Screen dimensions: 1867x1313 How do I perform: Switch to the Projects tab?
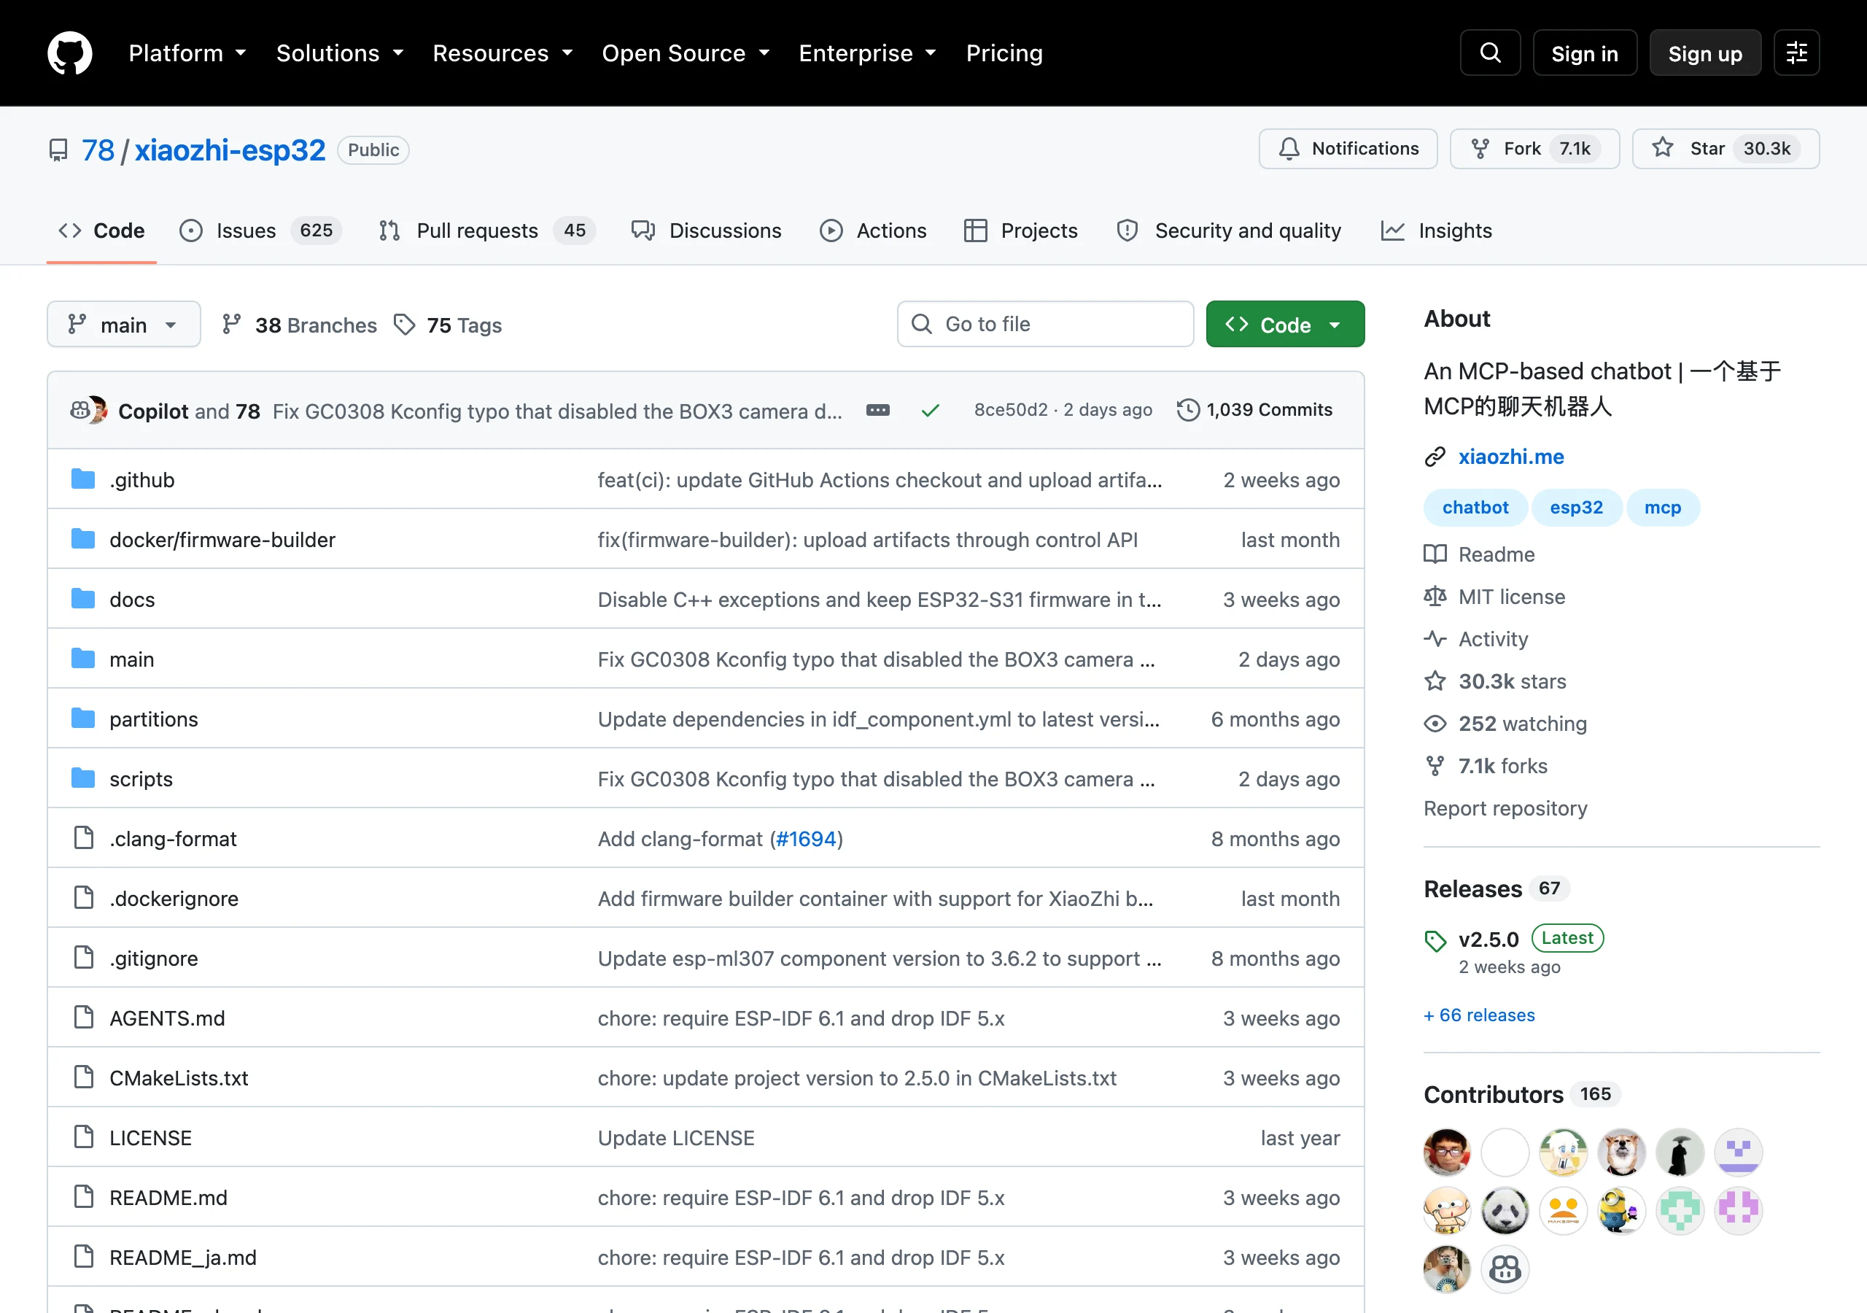[1021, 231]
